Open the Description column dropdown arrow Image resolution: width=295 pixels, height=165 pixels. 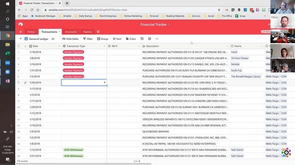point(227,46)
